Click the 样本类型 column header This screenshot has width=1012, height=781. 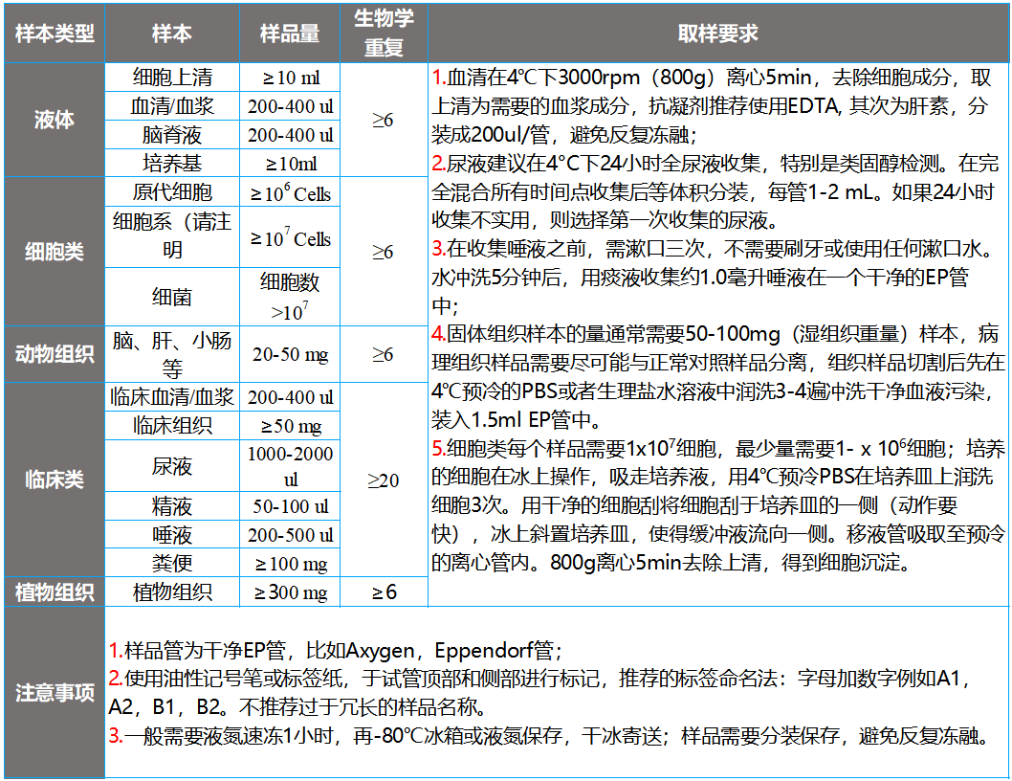pos(55,33)
